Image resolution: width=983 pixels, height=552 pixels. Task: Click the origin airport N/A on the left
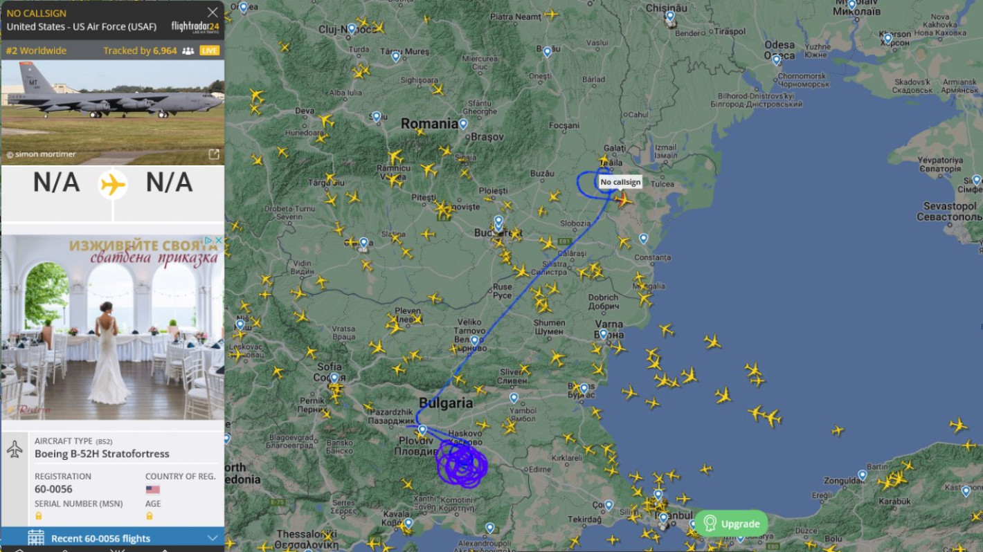point(56,183)
